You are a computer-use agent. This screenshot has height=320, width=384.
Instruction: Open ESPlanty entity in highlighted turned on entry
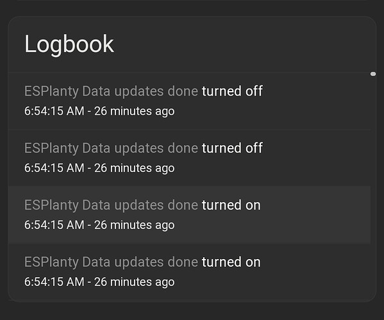coord(111,205)
